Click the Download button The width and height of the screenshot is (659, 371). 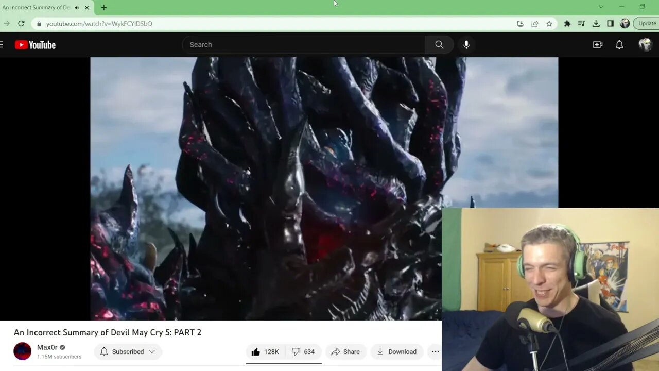tap(396, 352)
